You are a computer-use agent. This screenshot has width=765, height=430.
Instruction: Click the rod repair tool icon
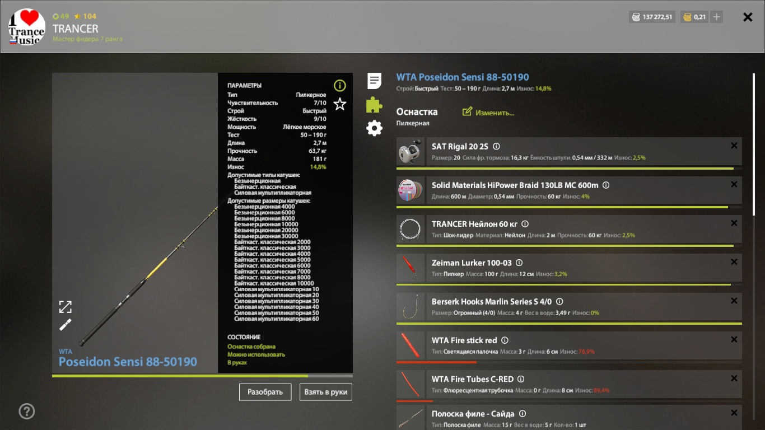pyautogui.click(x=66, y=325)
